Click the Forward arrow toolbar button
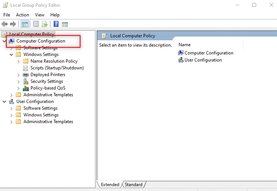The height and width of the screenshot is (191, 277). pyautogui.click(x=13, y=24)
